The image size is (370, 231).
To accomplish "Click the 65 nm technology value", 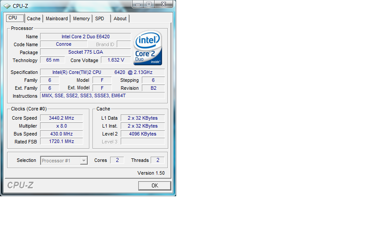I will pos(52,60).
